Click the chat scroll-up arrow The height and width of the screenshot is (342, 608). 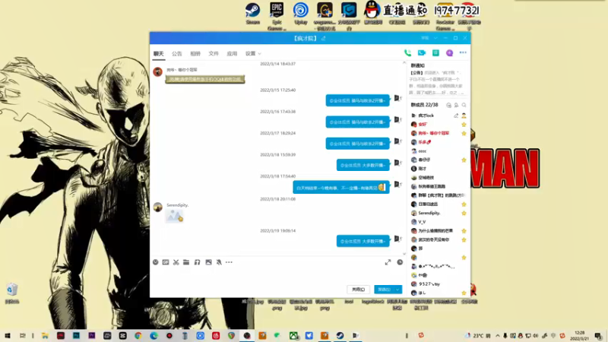tap(404, 62)
